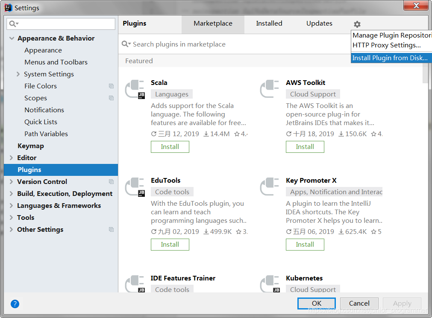This screenshot has height=318, width=432.
Task: Click the IDE Features Trainer plugin icon
Action: click(x=135, y=283)
